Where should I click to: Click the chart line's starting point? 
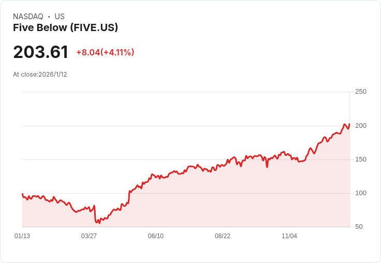pos(22,194)
